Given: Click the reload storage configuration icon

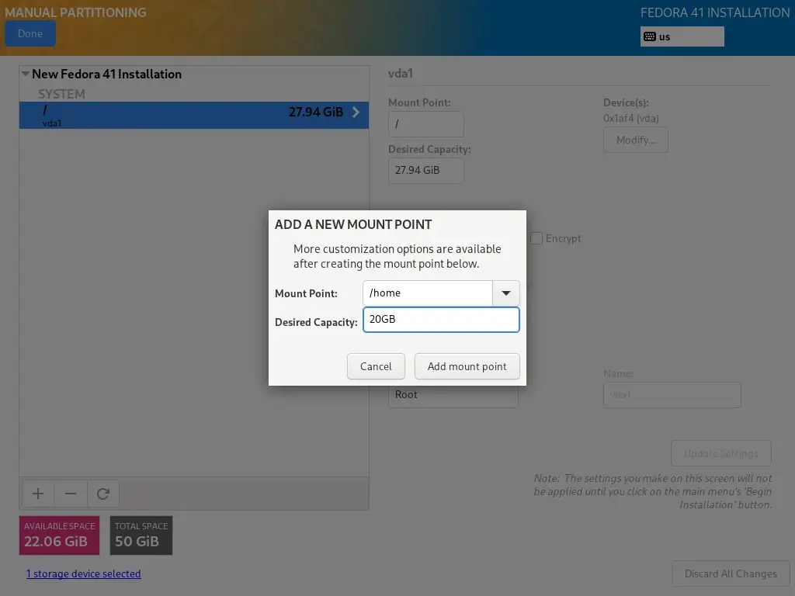Looking at the screenshot, I should click(x=102, y=494).
